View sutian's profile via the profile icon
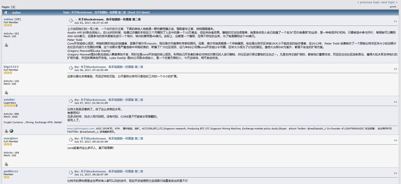Screen dimensions: 401x184 (6, 45)
